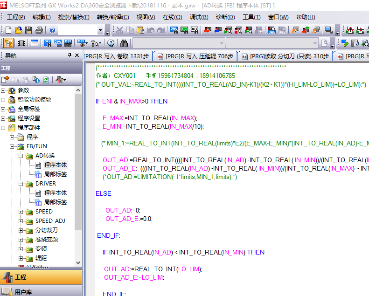The image size is (369, 296).
Task: Toggle the navigation window view icon
Action: point(8,43)
